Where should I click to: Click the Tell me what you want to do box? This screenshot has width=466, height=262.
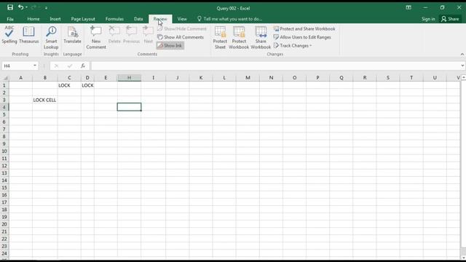[x=230, y=19]
